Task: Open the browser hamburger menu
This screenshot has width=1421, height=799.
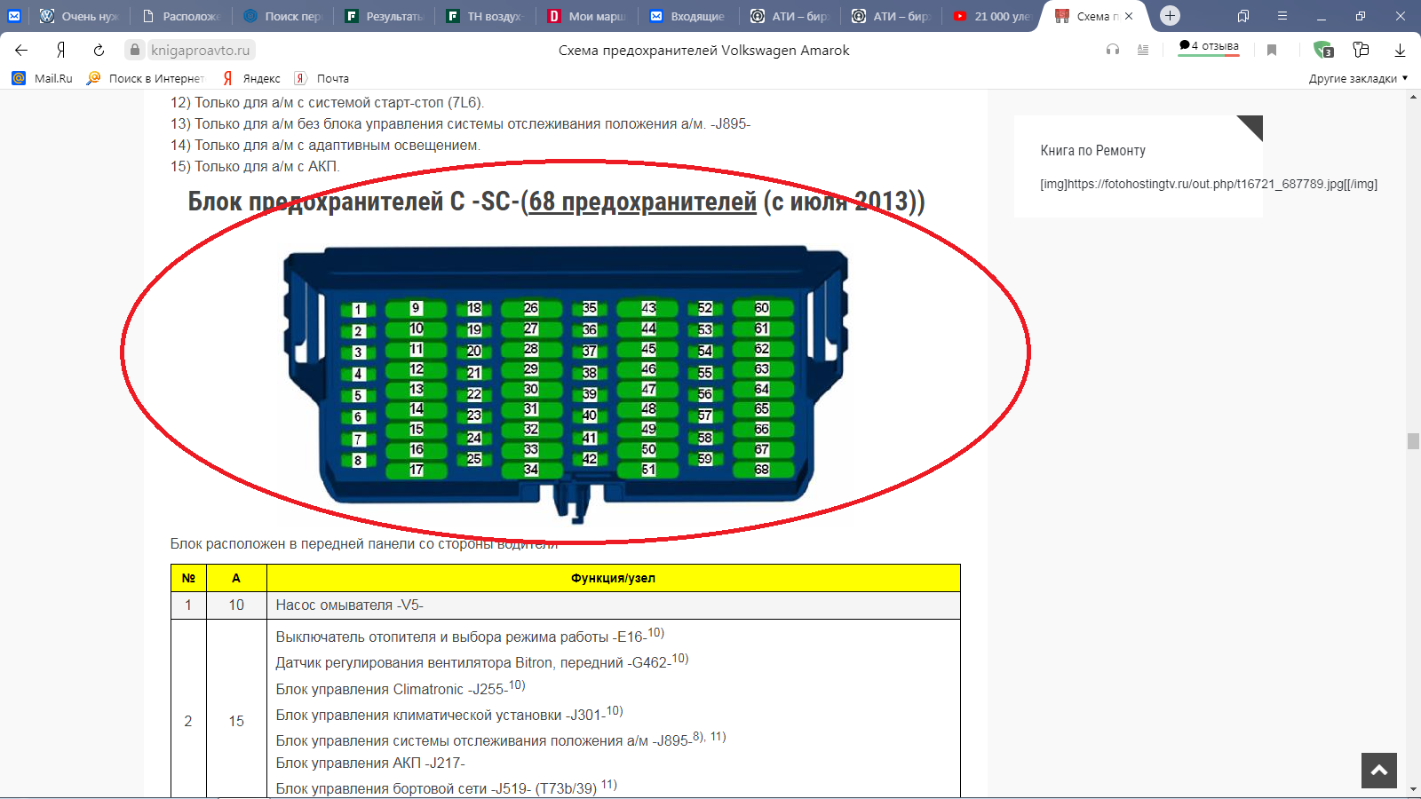Action: 1282,16
